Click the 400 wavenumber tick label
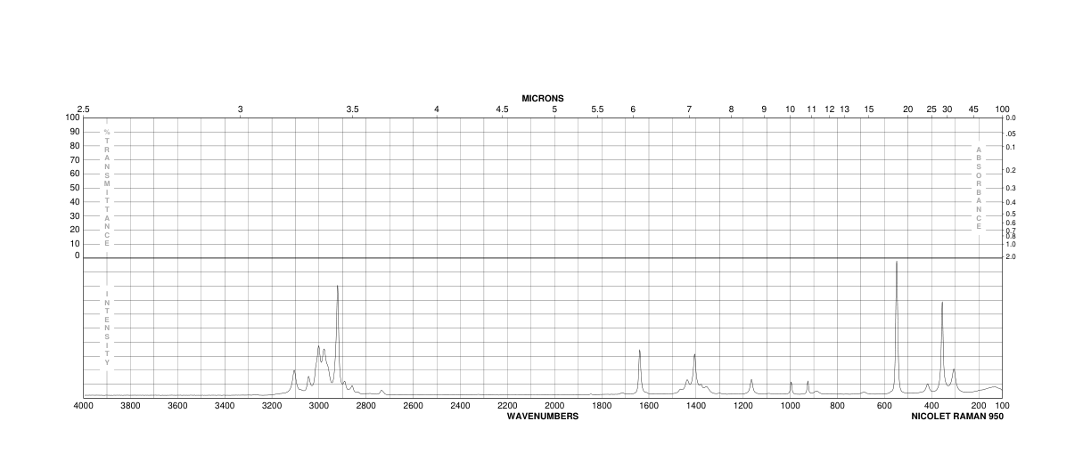The image size is (1091, 470). pos(931,407)
